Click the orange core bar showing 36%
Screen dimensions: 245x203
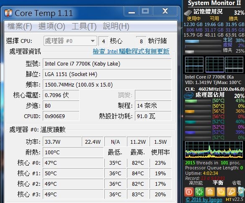click(x=198, y=112)
